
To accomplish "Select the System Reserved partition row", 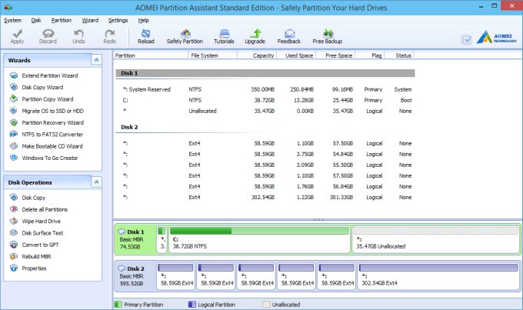I will pos(265,89).
